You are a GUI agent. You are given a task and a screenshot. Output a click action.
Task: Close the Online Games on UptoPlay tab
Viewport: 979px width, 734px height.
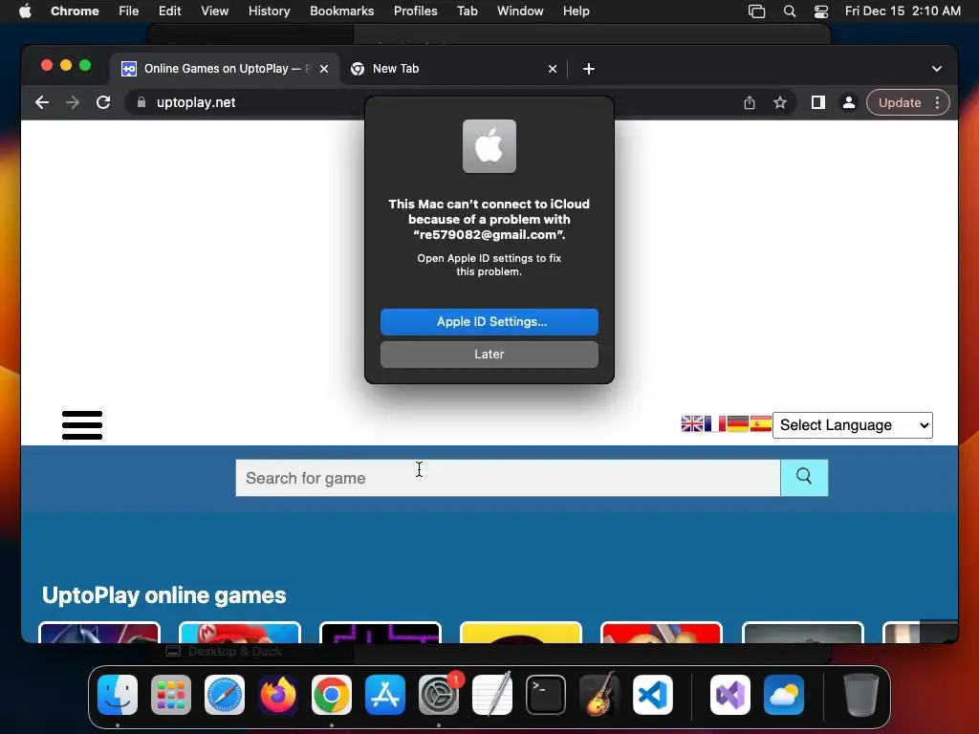point(324,69)
